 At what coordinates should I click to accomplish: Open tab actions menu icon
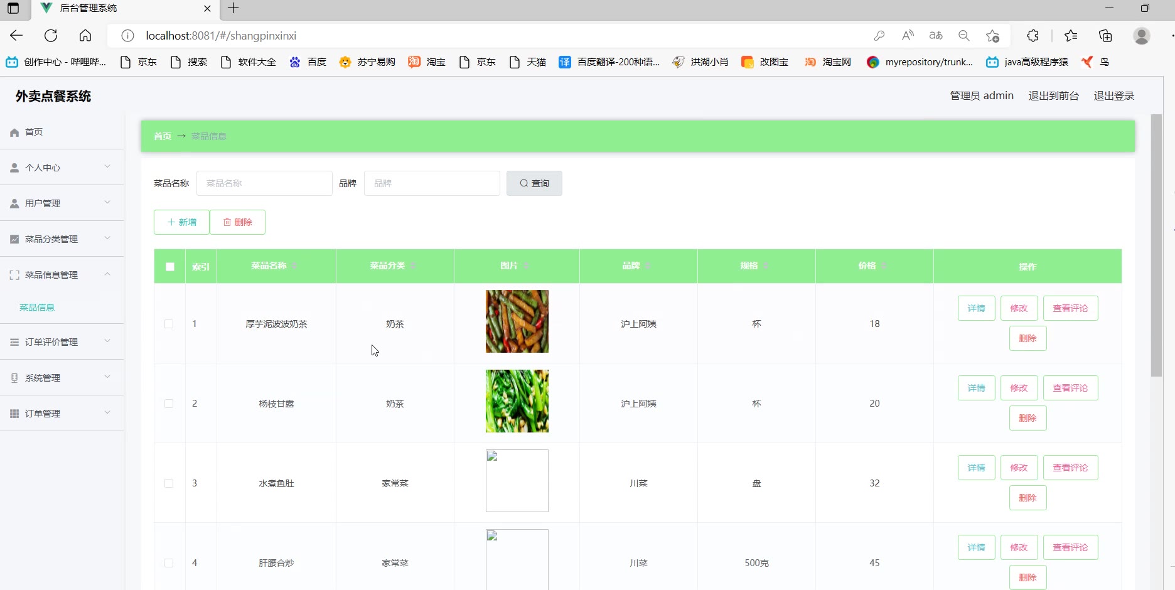(x=13, y=8)
